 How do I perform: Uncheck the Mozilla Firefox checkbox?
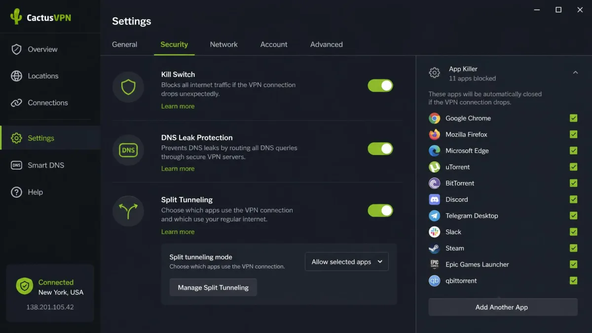(x=574, y=134)
